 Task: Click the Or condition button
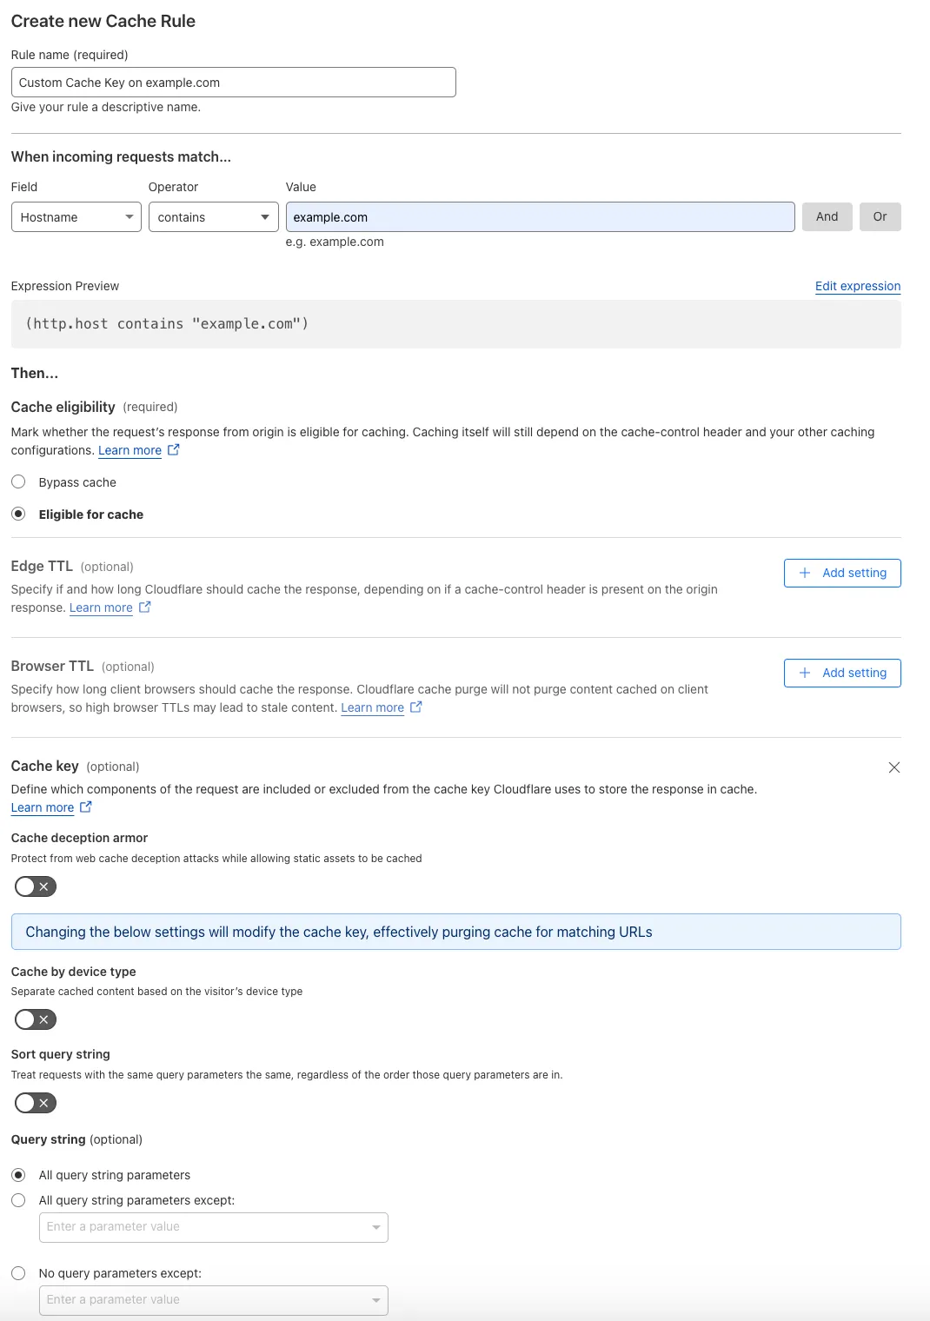(880, 217)
